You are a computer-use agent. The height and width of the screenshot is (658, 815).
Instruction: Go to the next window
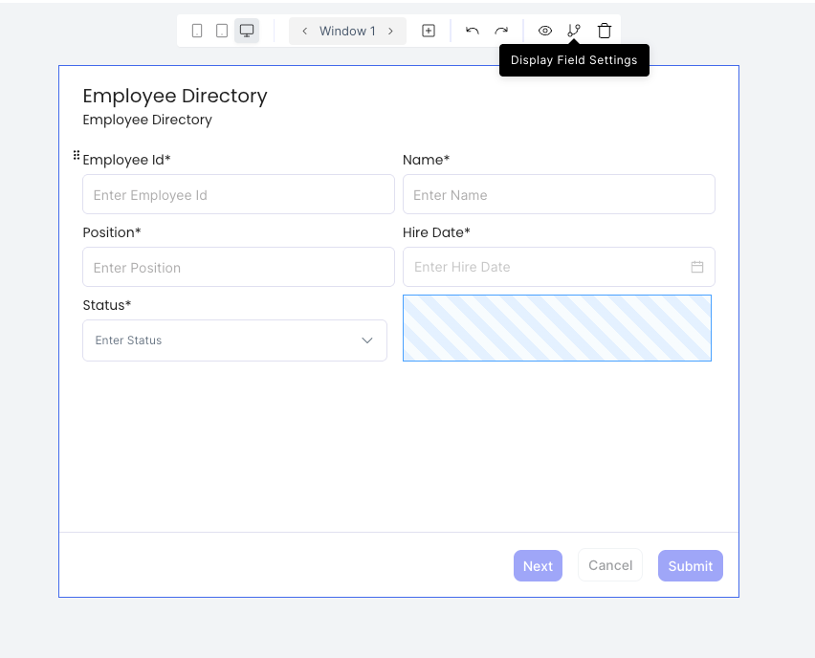tap(390, 31)
